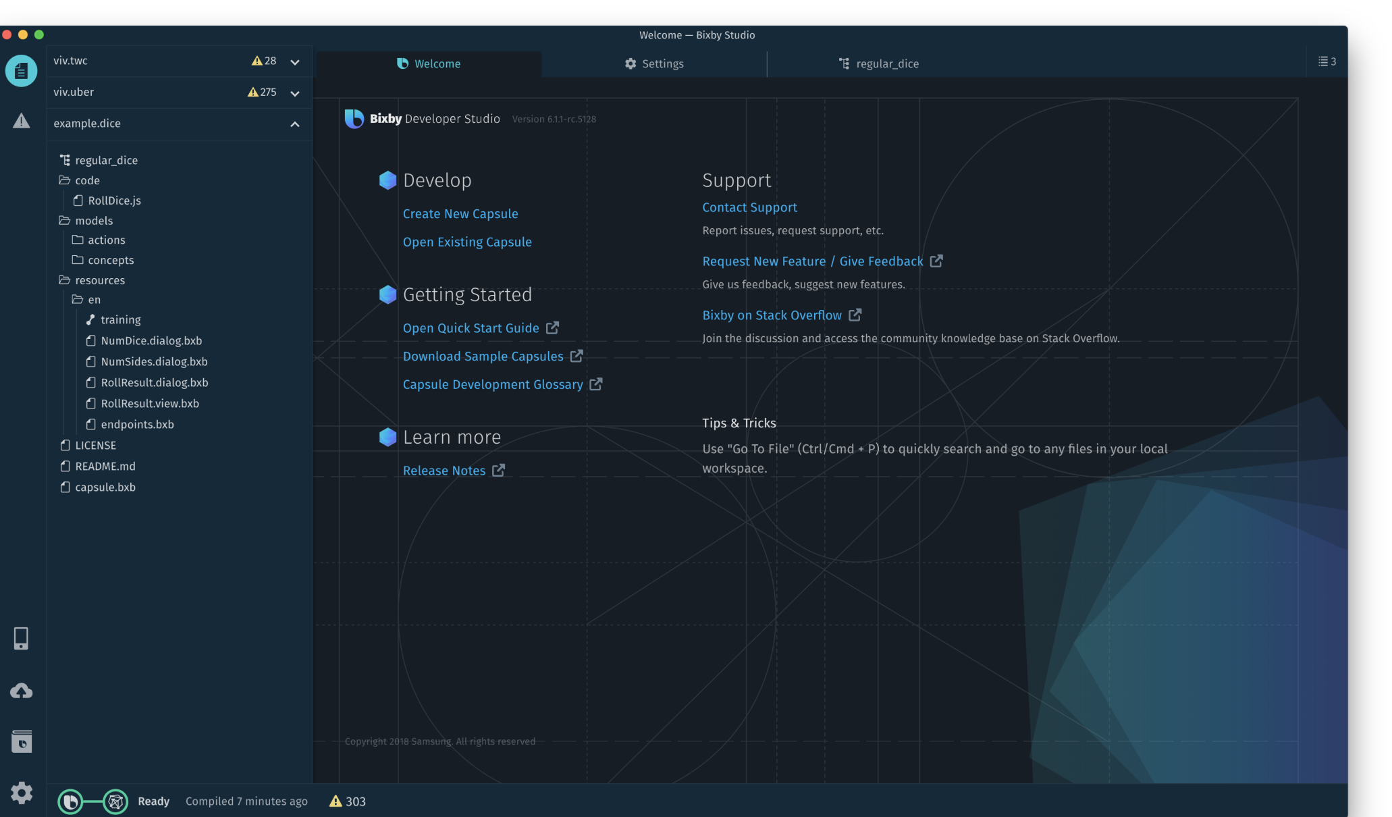Switch to the Welcome tab
The width and height of the screenshot is (1392, 817).
[429, 63]
